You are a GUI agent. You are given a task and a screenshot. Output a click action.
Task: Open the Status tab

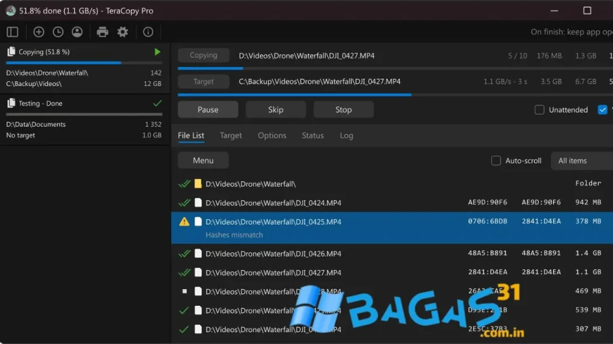[x=312, y=136]
